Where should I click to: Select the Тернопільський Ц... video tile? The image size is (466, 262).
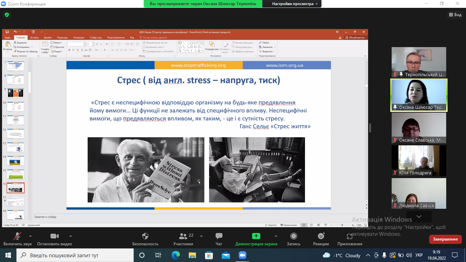[x=419, y=62]
